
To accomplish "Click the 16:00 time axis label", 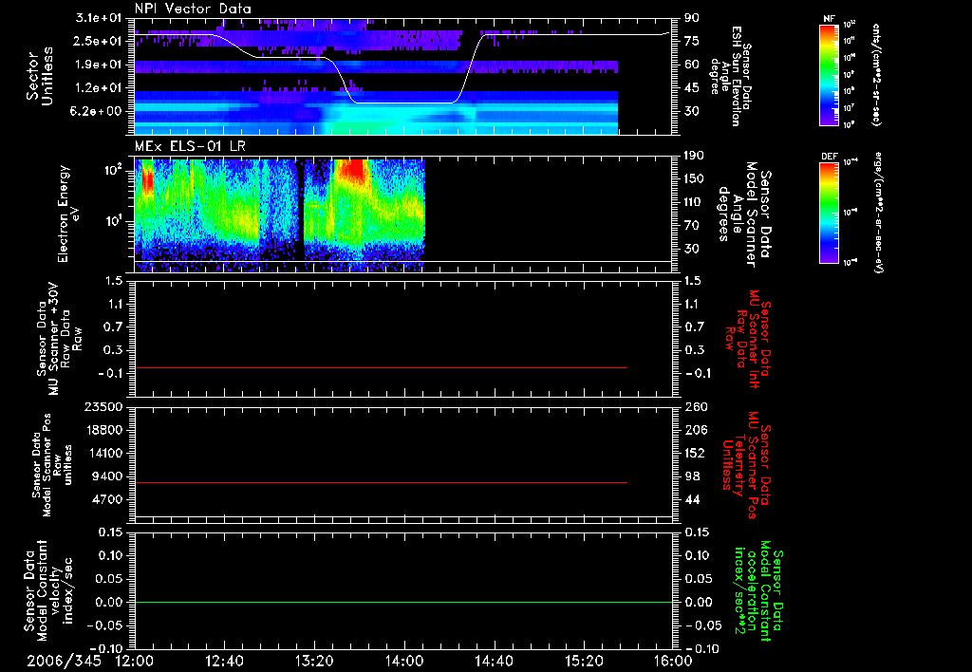I will tap(673, 661).
